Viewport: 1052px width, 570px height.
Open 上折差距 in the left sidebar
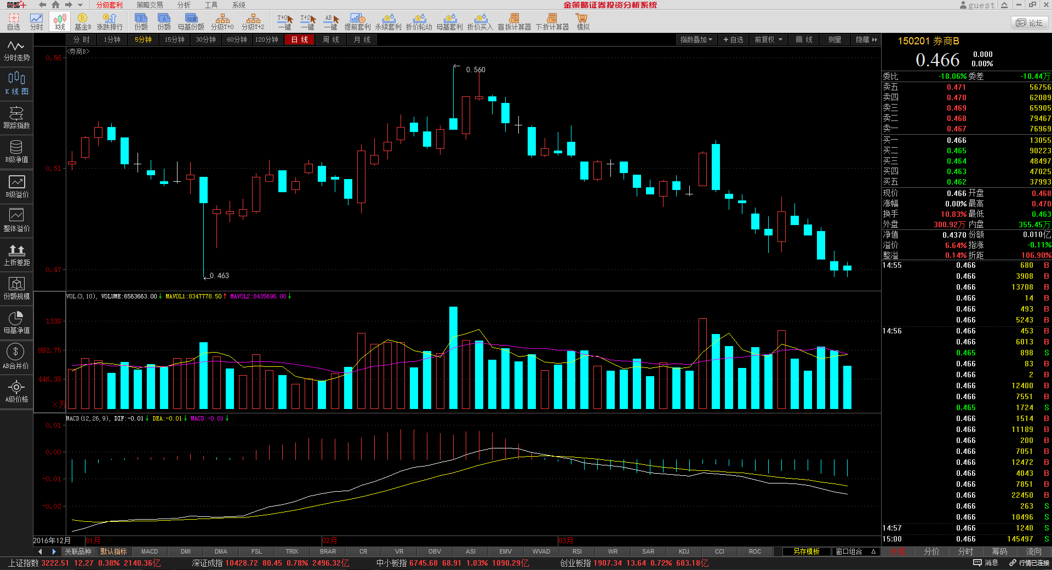pyautogui.click(x=16, y=255)
